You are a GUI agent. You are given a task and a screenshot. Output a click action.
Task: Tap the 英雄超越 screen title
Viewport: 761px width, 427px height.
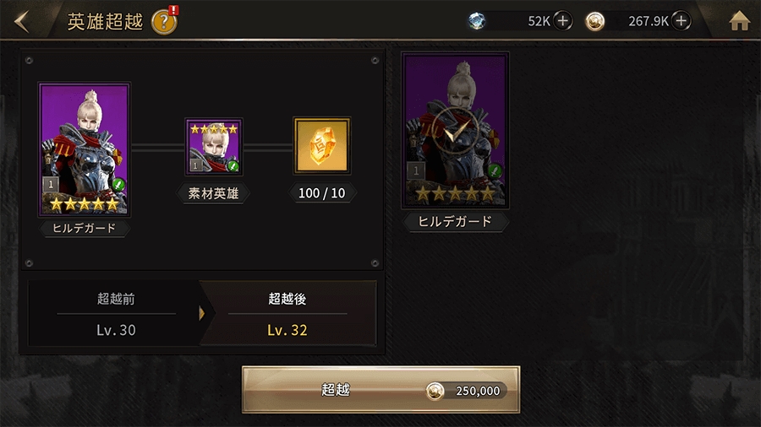[105, 22]
